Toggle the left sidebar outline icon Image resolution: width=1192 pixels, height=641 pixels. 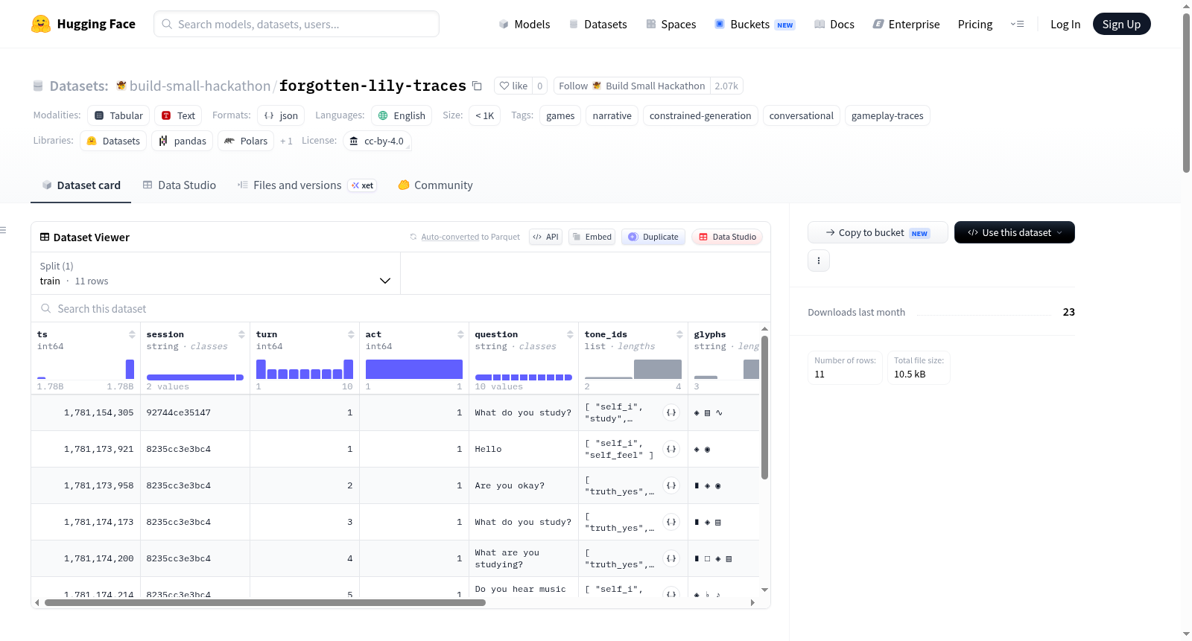tap(4, 230)
